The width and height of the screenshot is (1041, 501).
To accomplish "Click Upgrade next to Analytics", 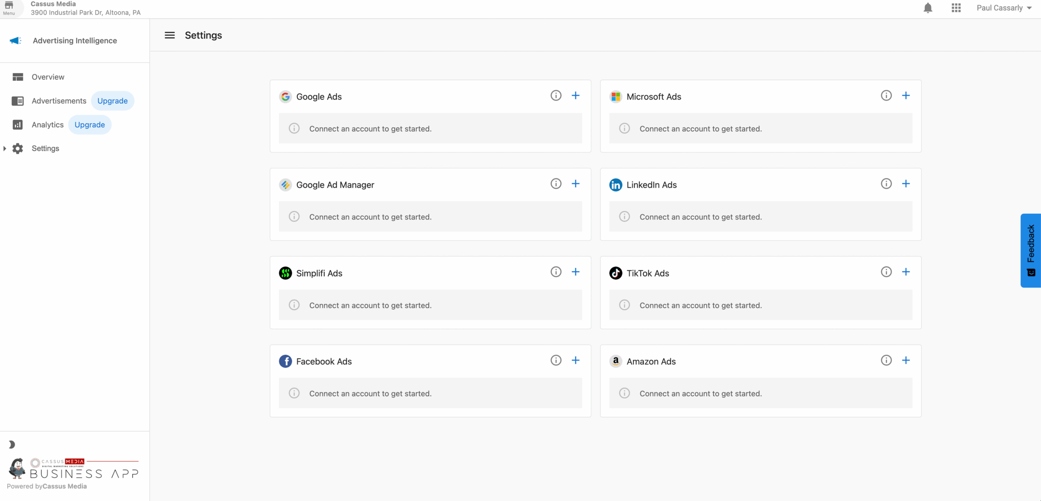I will [90, 125].
